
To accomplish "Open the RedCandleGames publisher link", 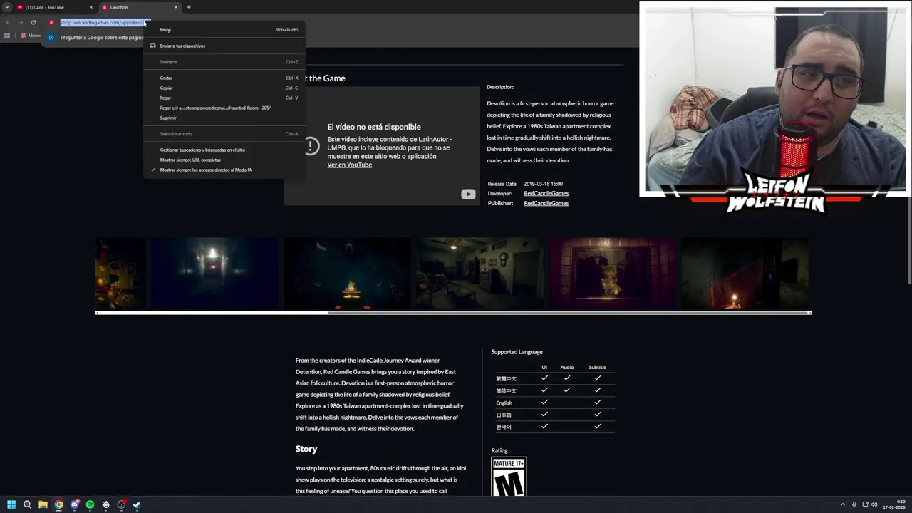I will pos(546,203).
